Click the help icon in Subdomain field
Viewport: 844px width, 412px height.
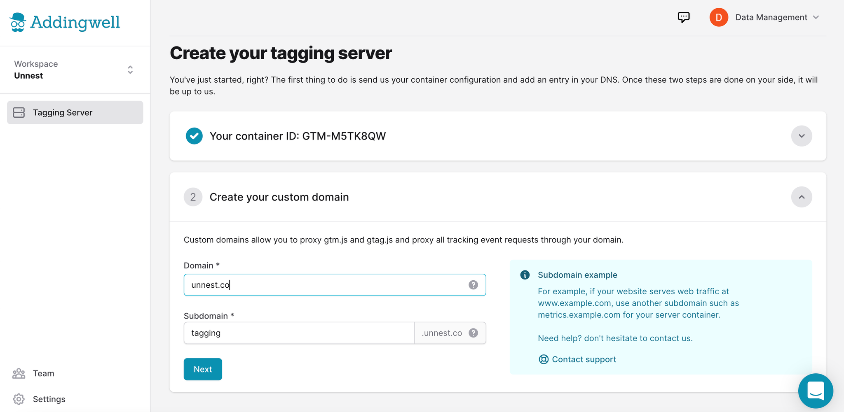pyautogui.click(x=474, y=333)
